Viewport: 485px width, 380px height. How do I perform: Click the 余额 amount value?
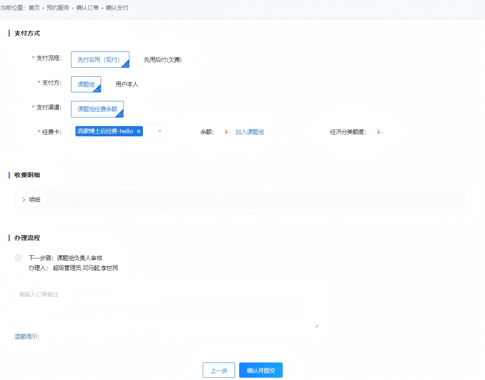click(x=227, y=132)
